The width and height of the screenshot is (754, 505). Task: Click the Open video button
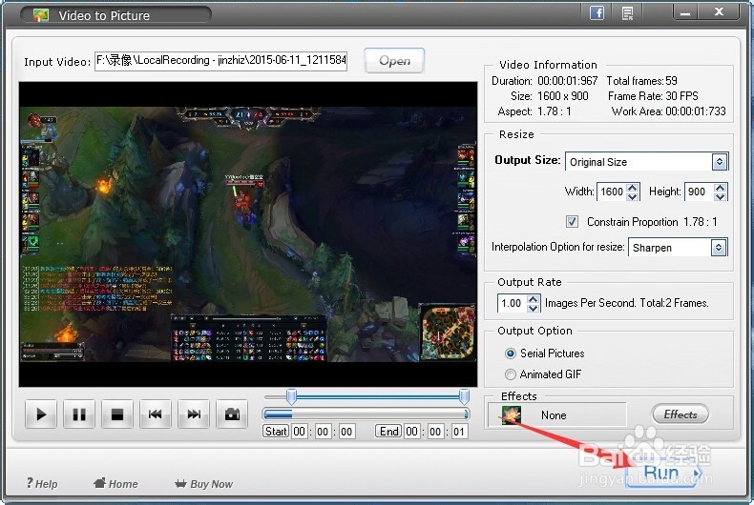394,60
